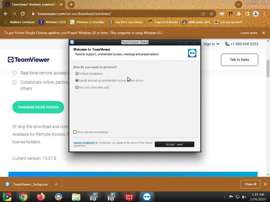This screenshot has height=202, width=270.
Task: Open Dev-C++ from the taskbar
Action: 129,197
